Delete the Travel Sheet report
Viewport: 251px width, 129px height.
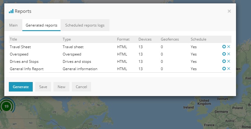(229, 47)
